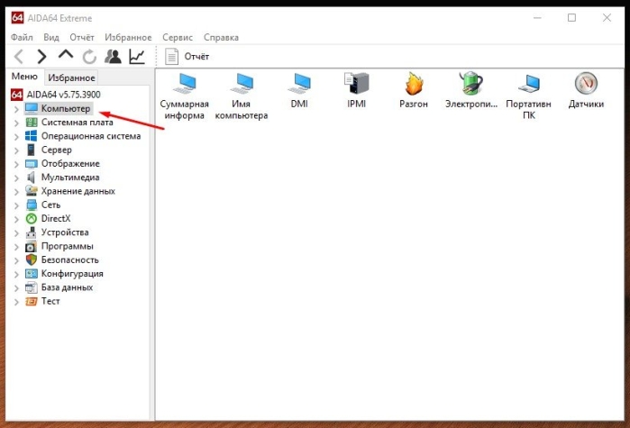Click the line graph toolbar icon
This screenshot has width=630, height=428.
(137, 57)
